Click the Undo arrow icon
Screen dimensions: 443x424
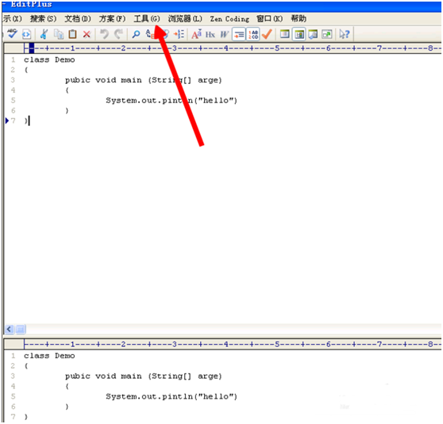104,34
